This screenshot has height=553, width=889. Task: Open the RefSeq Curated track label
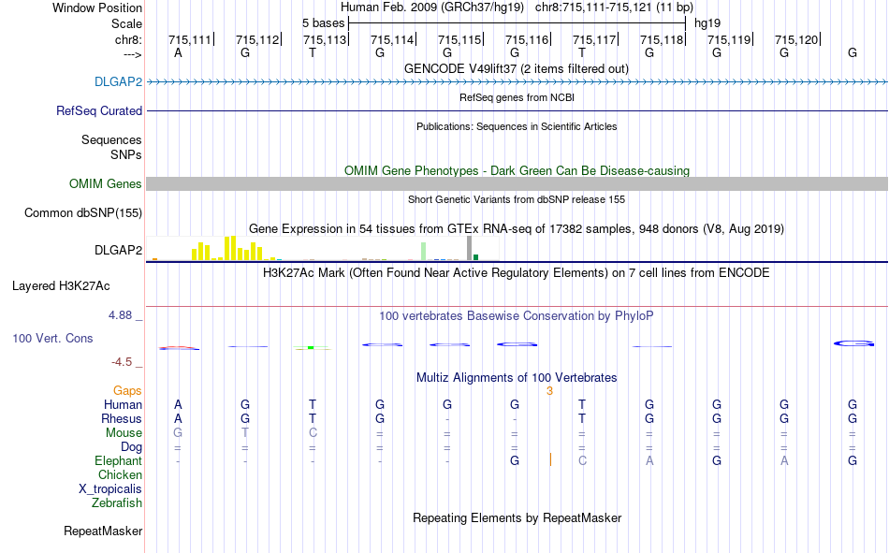click(x=98, y=110)
